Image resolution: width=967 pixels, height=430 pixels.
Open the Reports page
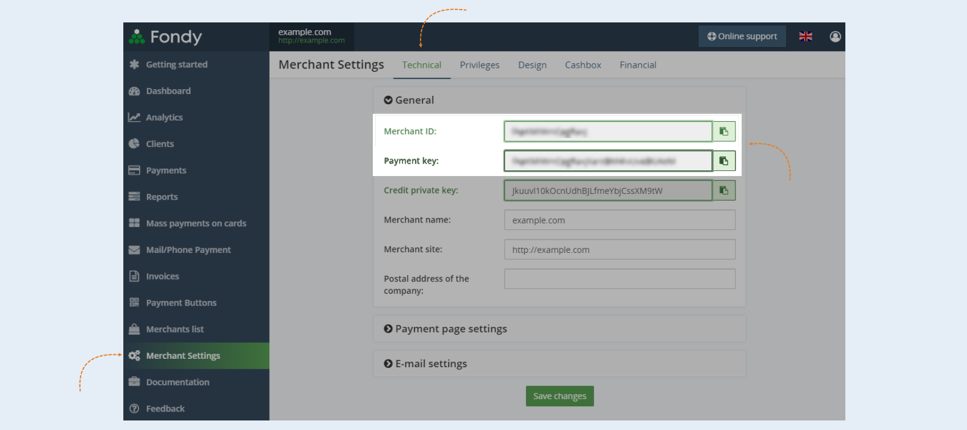(x=196, y=197)
